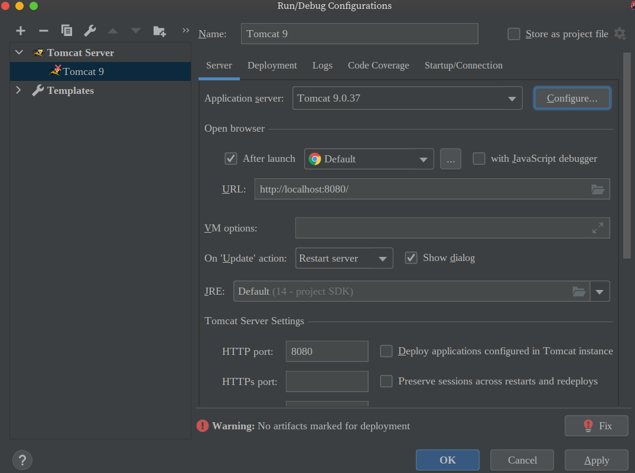Click the red warning icon beside the deployment warning
This screenshot has width=635, height=473.
click(x=203, y=426)
